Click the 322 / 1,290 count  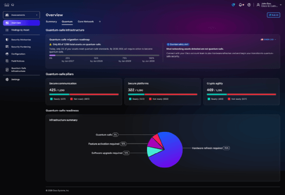135,90
